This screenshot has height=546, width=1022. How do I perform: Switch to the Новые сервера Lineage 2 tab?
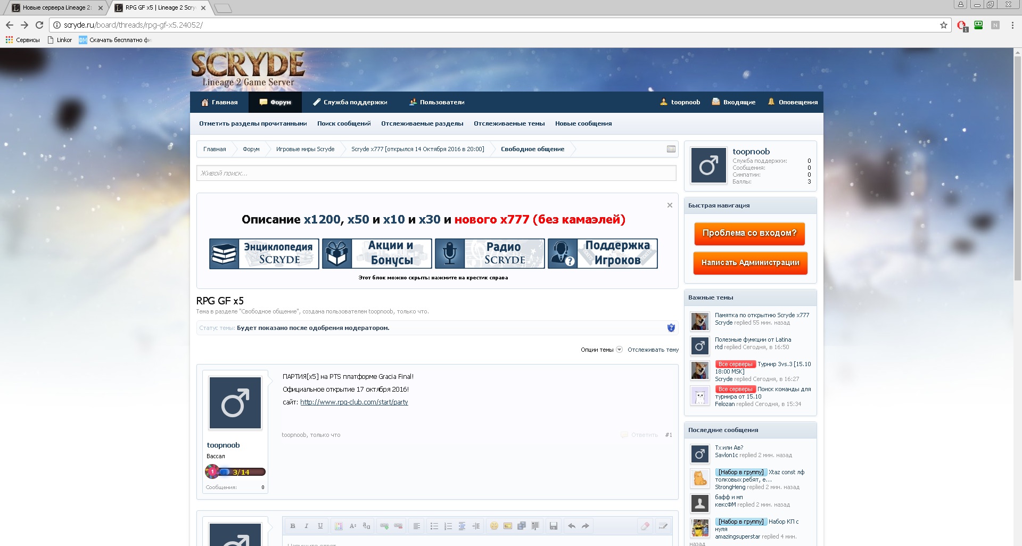coord(56,7)
